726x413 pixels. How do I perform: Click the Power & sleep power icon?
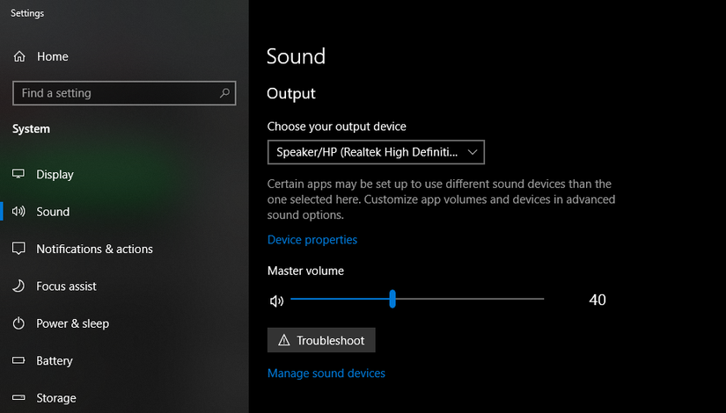click(x=18, y=323)
